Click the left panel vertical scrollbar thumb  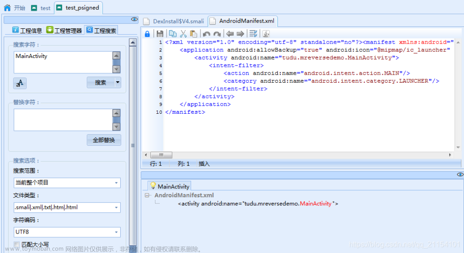point(133,145)
